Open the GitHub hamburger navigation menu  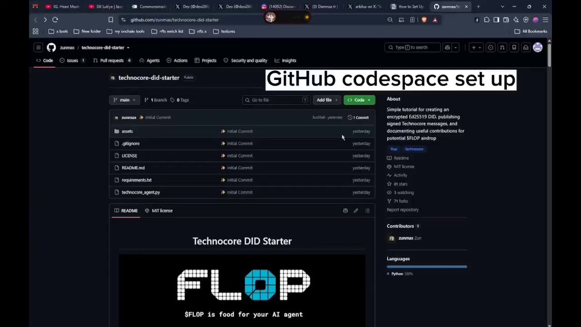tap(38, 47)
